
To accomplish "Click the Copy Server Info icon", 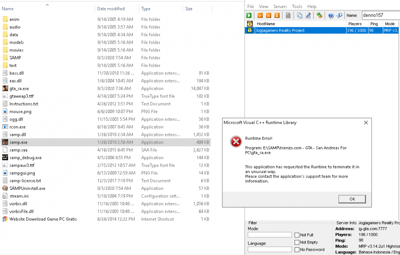I will pos(300,16).
